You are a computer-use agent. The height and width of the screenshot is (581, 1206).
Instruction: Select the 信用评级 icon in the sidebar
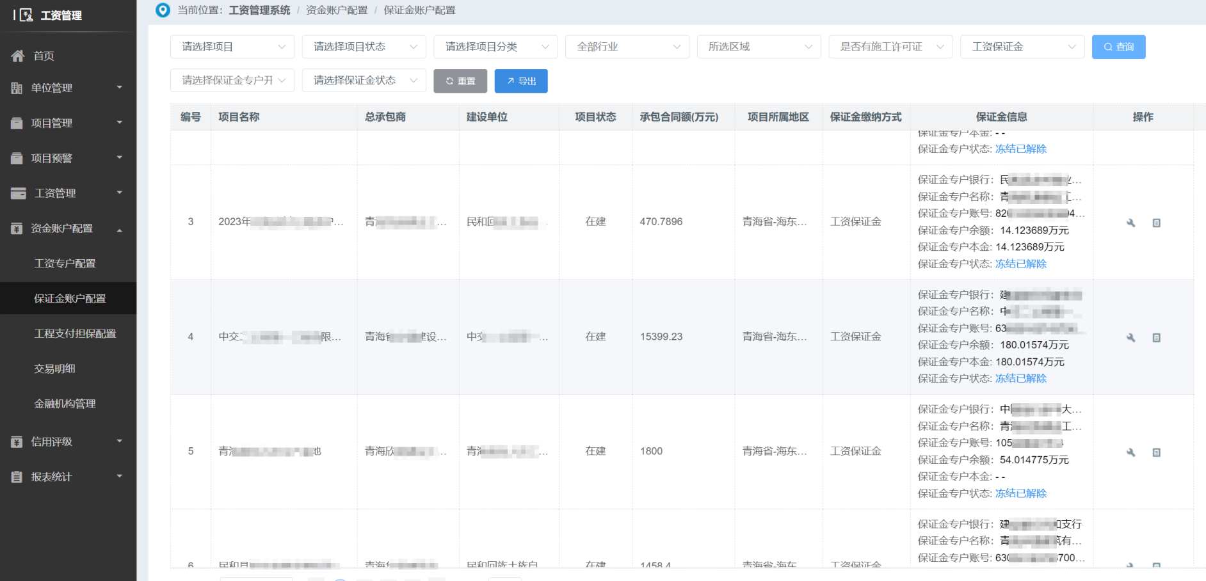coord(18,442)
